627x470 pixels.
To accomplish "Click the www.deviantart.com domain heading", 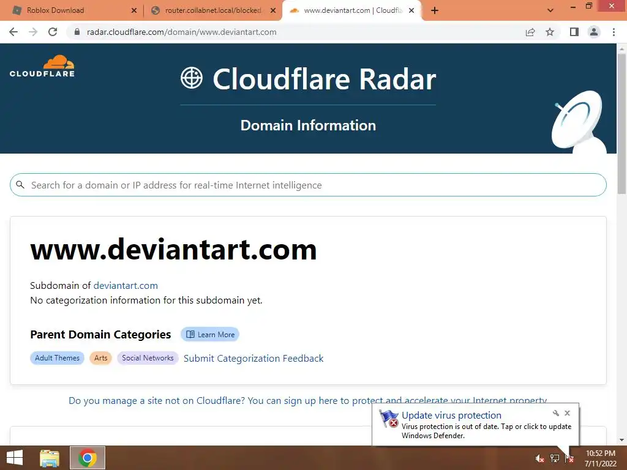I will tap(173, 250).
